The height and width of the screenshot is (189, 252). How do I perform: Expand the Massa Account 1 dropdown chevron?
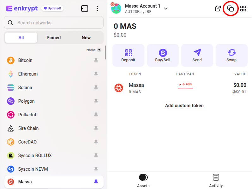click(x=166, y=8)
